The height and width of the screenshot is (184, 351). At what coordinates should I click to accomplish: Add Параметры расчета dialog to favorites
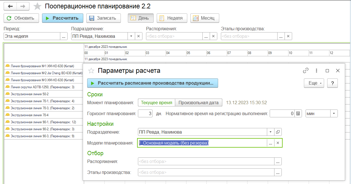pos(91,71)
